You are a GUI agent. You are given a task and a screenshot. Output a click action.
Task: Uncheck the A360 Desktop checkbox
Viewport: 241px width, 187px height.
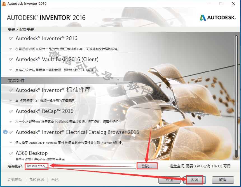pyautogui.click(x=11, y=153)
